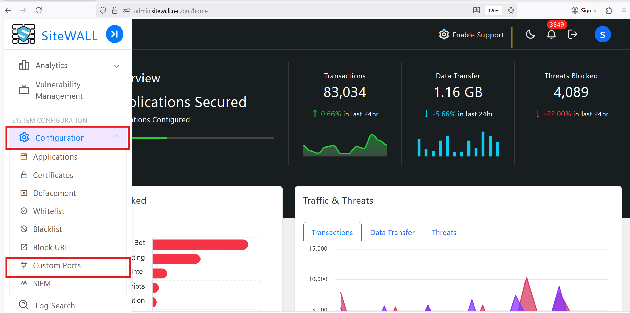Expand the Analytics menu chevron
Image resolution: width=630 pixels, height=313 pixels.
click(116, 66)
